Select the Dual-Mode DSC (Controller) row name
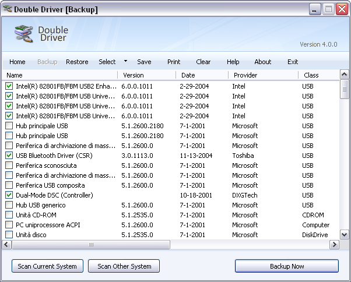The width and height of the screenshot is (351, 282). click(54, 195)
